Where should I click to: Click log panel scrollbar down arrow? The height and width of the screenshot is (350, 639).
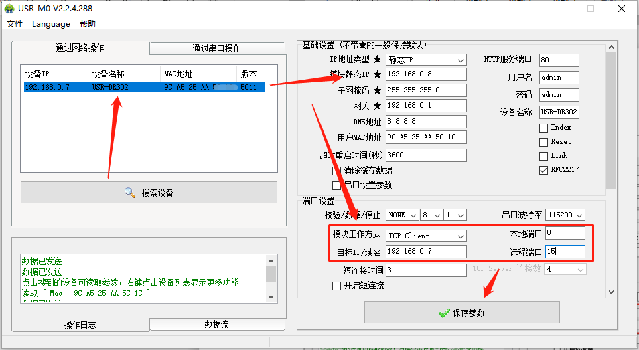pos(271,297)
